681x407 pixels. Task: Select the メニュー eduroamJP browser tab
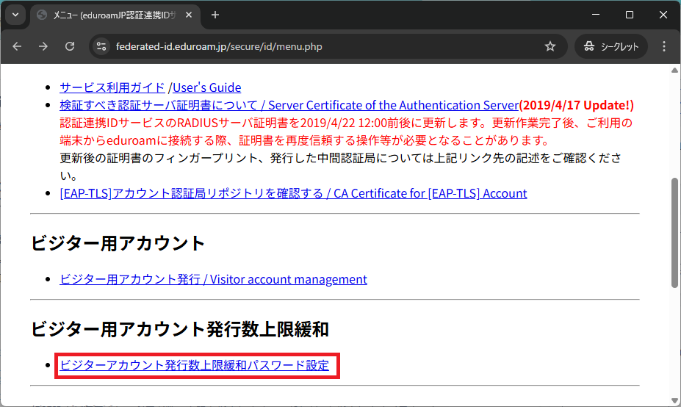coord(110,15)
